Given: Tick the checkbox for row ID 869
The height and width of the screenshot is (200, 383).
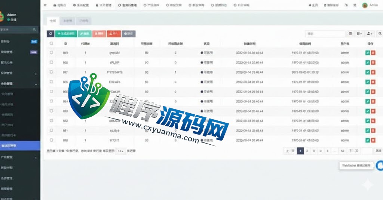Looking at the screenshot, I should pos(51,52).
